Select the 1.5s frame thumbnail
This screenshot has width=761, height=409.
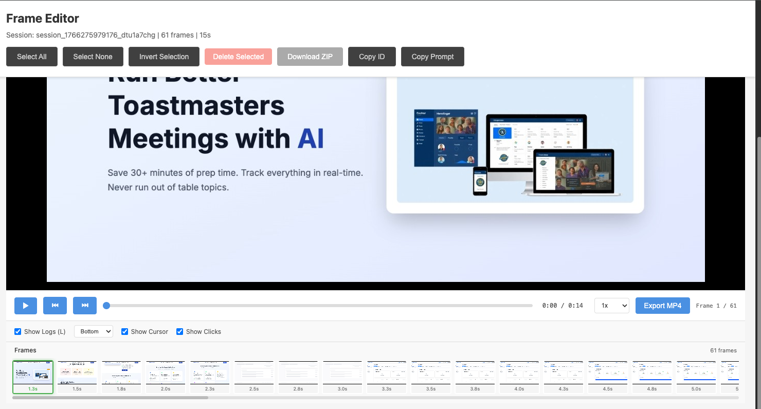point(77,377)
